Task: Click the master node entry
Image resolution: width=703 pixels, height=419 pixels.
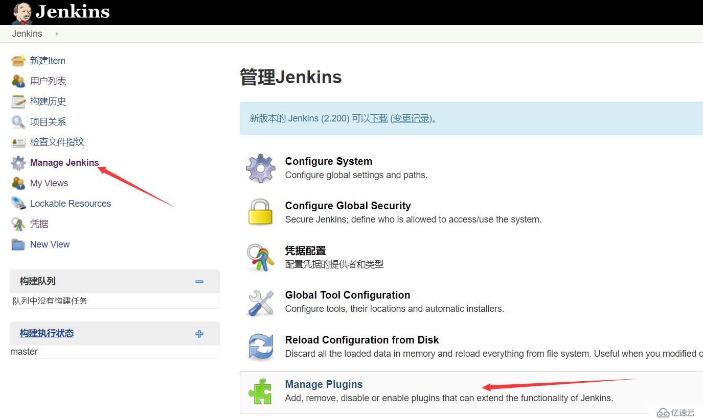Action: tap(24, 352)
